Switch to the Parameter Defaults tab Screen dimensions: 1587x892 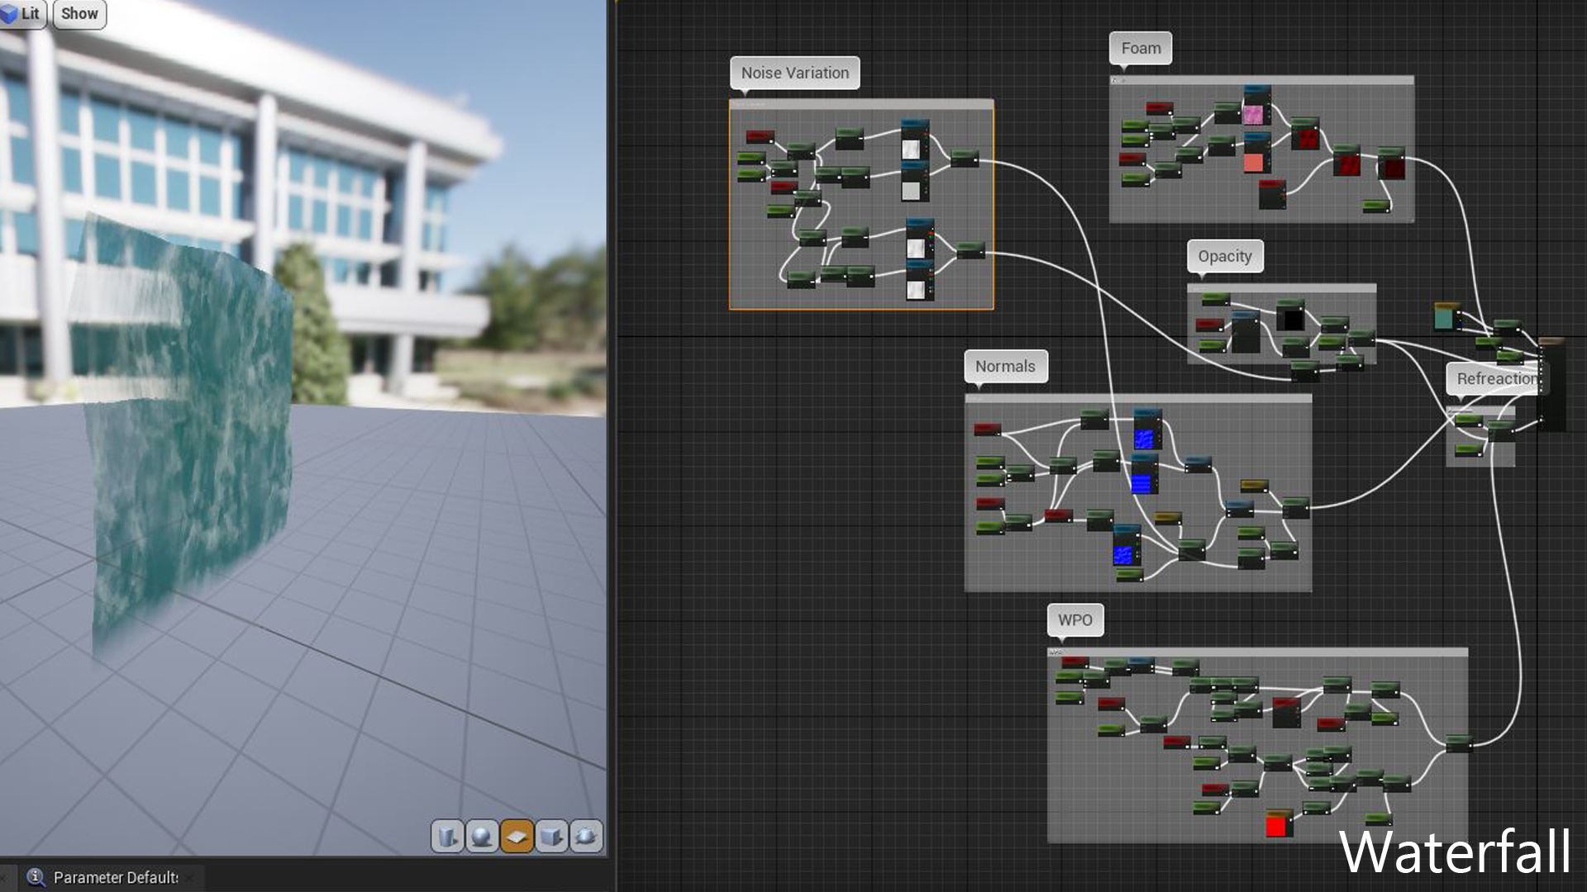(116, 877)
